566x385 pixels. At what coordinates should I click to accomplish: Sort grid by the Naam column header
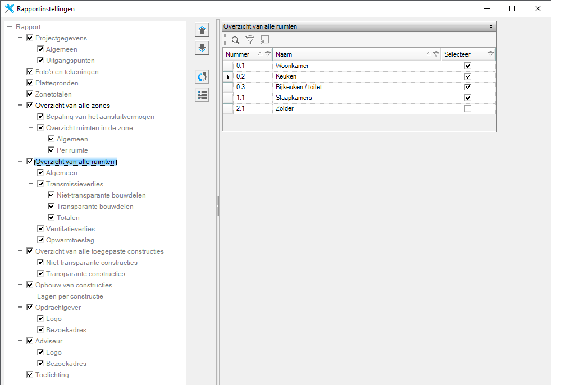(x=348, y=54)
